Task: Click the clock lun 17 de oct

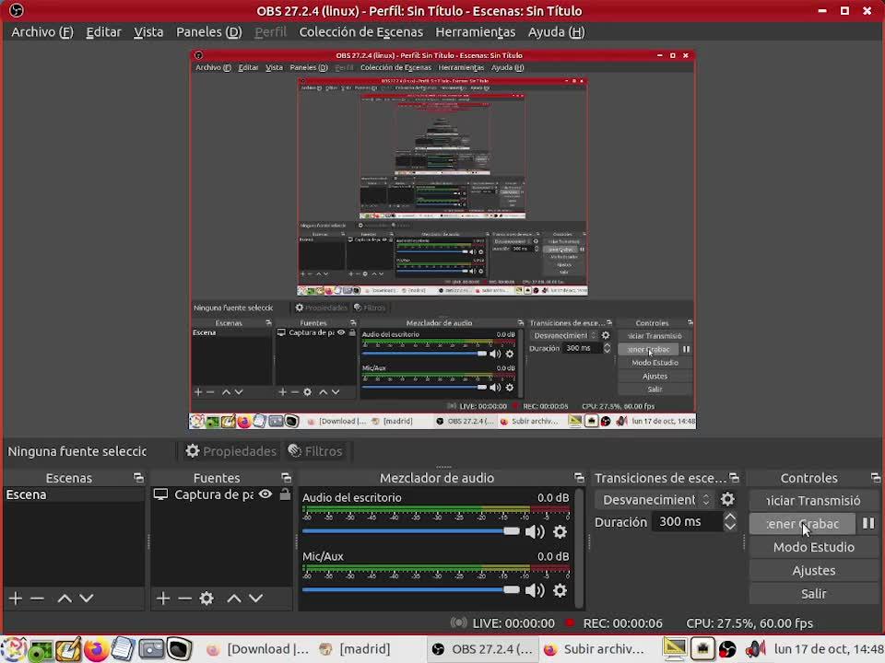Action: point(829,649)
